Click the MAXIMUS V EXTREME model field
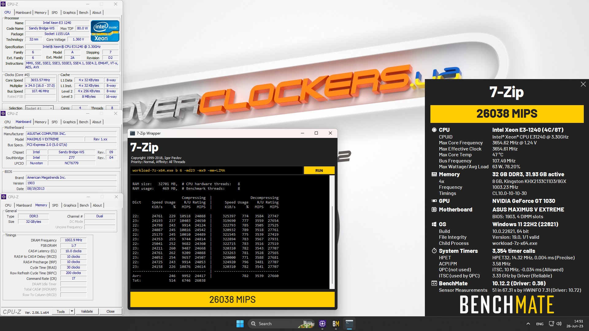 [x=55, y=139]
